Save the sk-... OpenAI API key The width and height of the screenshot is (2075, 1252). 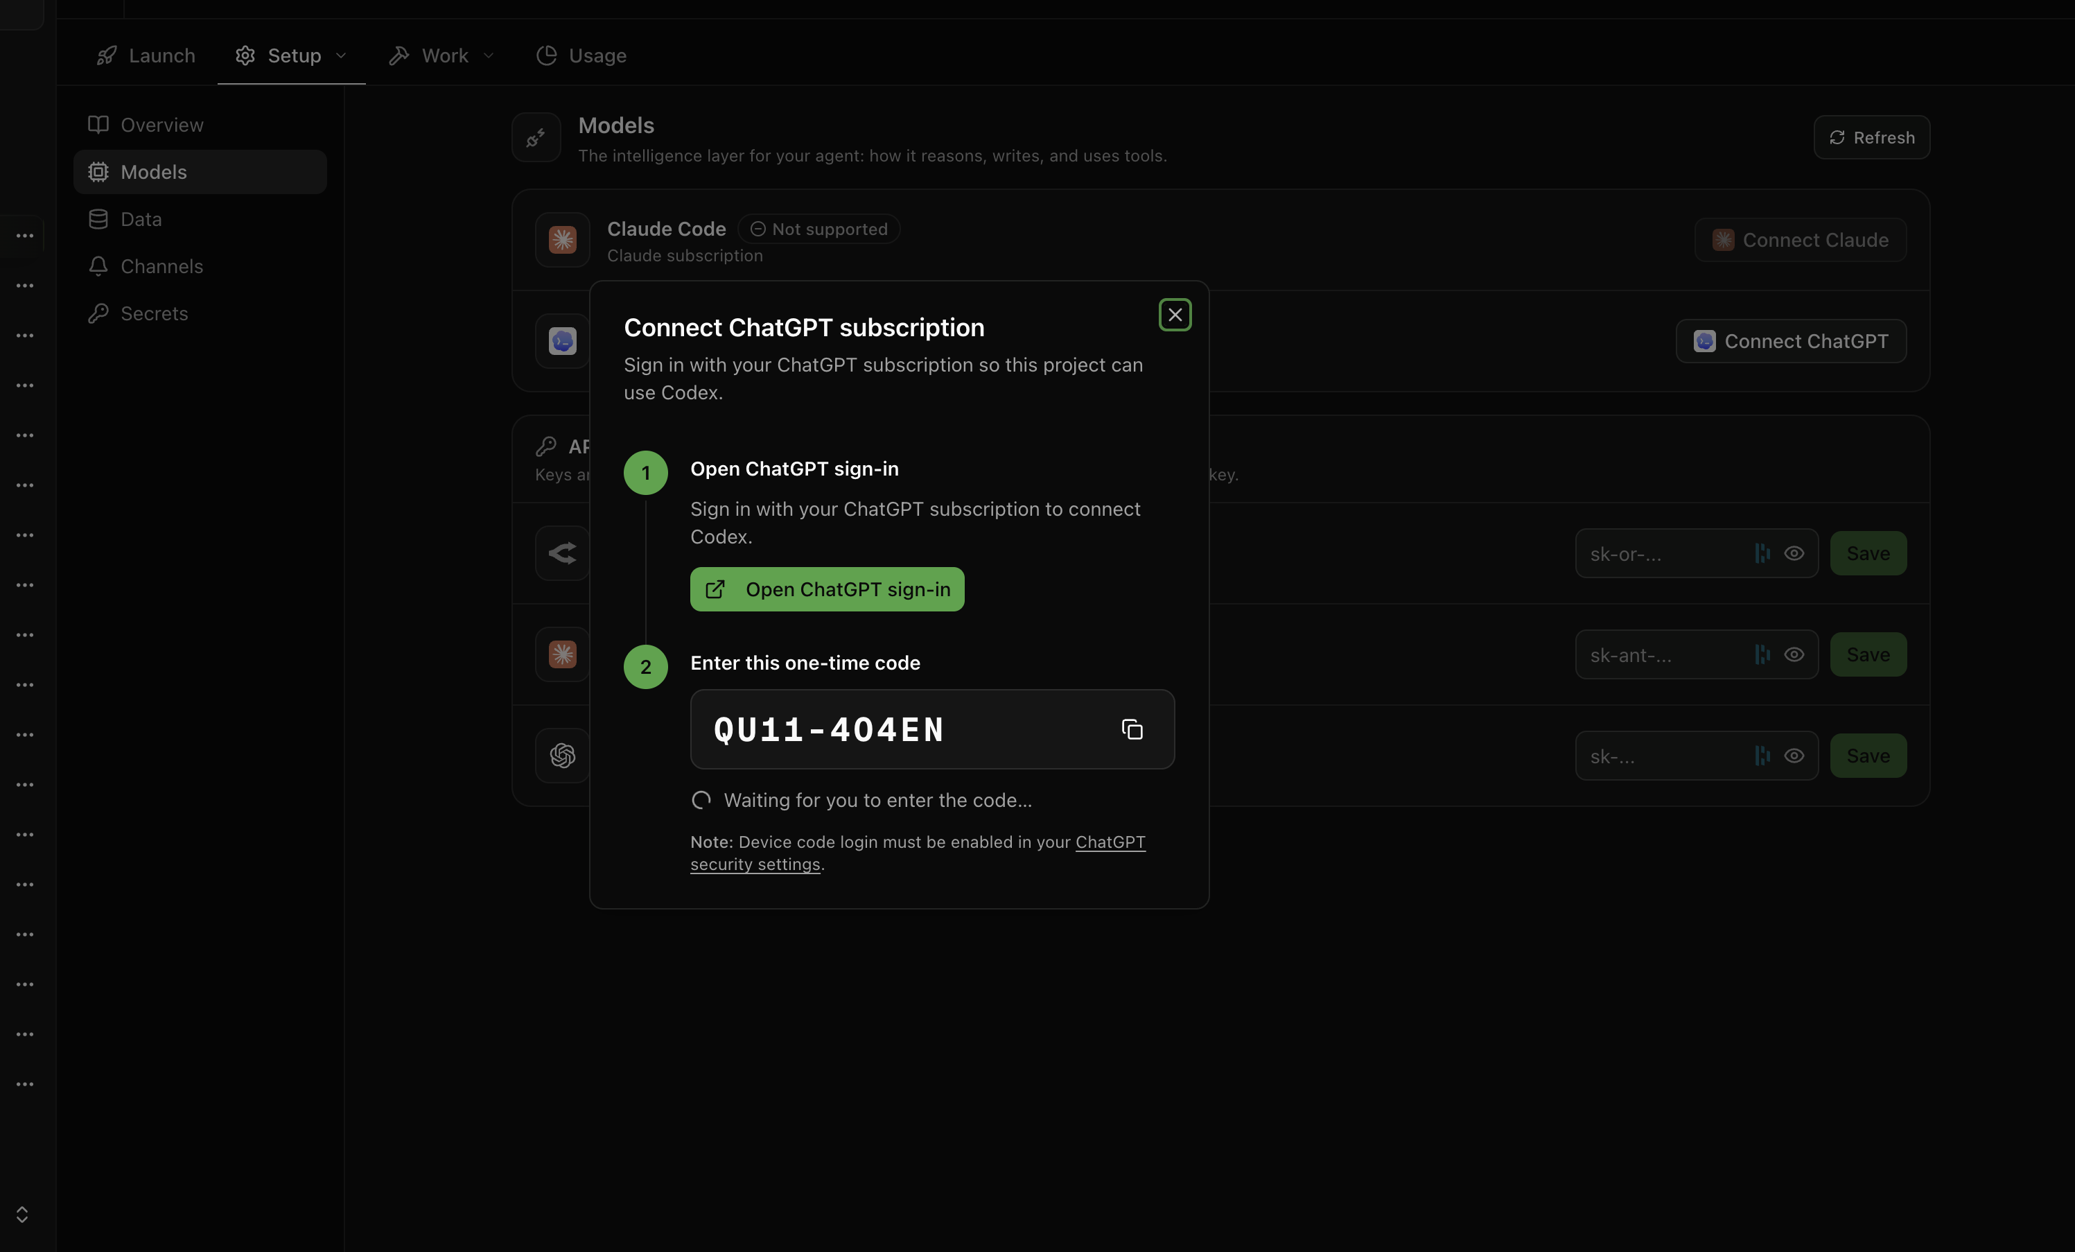tap(1868, 756)
